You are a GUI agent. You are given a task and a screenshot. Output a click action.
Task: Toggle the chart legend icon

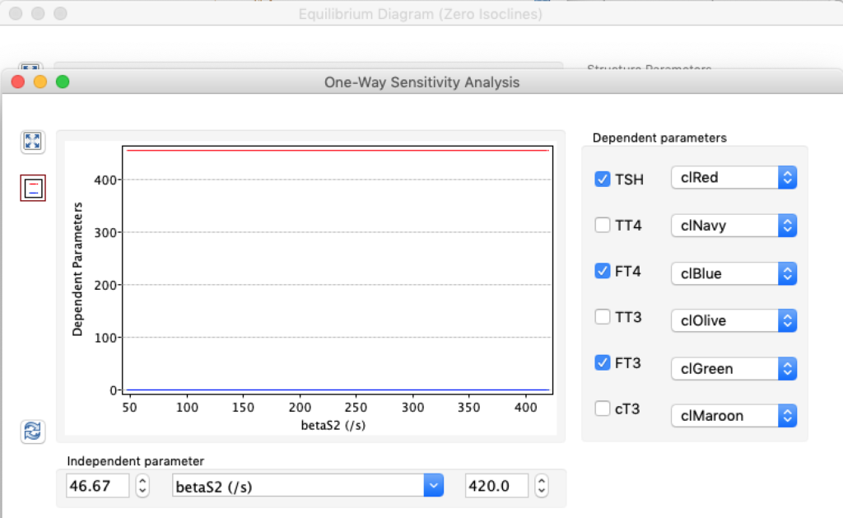[33, 189]
